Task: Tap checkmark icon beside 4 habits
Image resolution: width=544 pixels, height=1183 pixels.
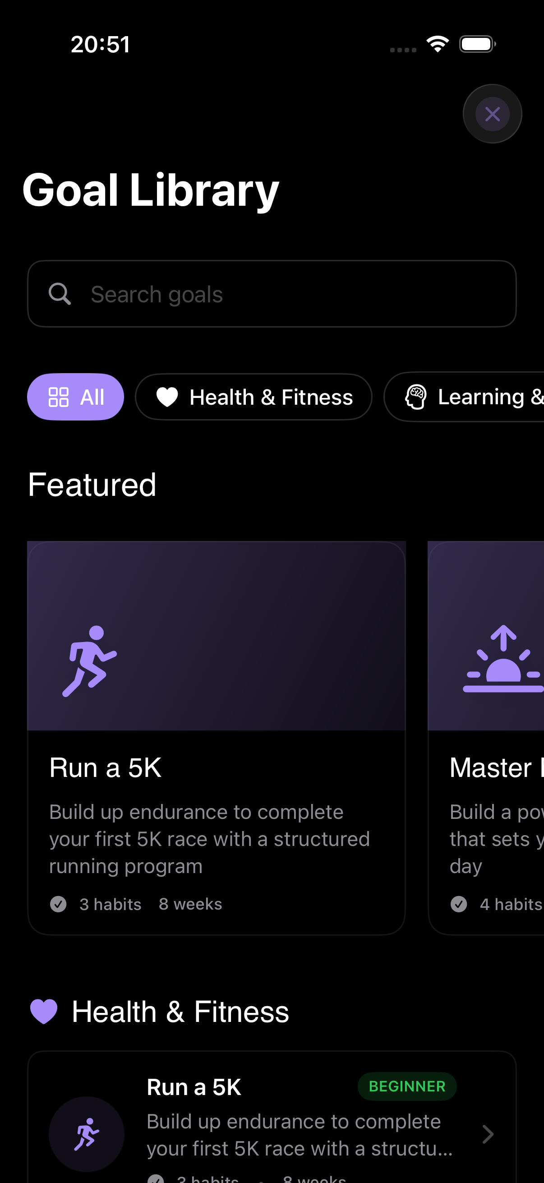Action: tap(459, 904)
